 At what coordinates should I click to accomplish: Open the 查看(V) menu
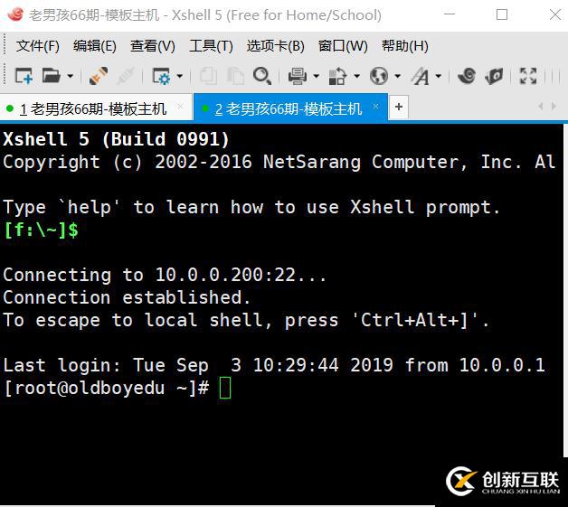click(153, 46)
